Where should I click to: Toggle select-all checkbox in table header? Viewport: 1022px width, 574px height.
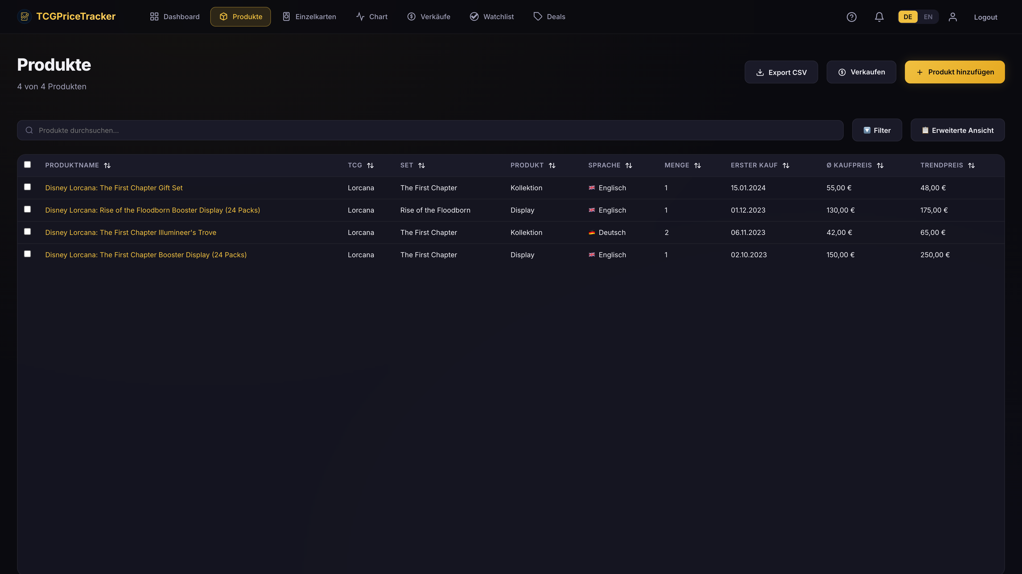(27, 164)
